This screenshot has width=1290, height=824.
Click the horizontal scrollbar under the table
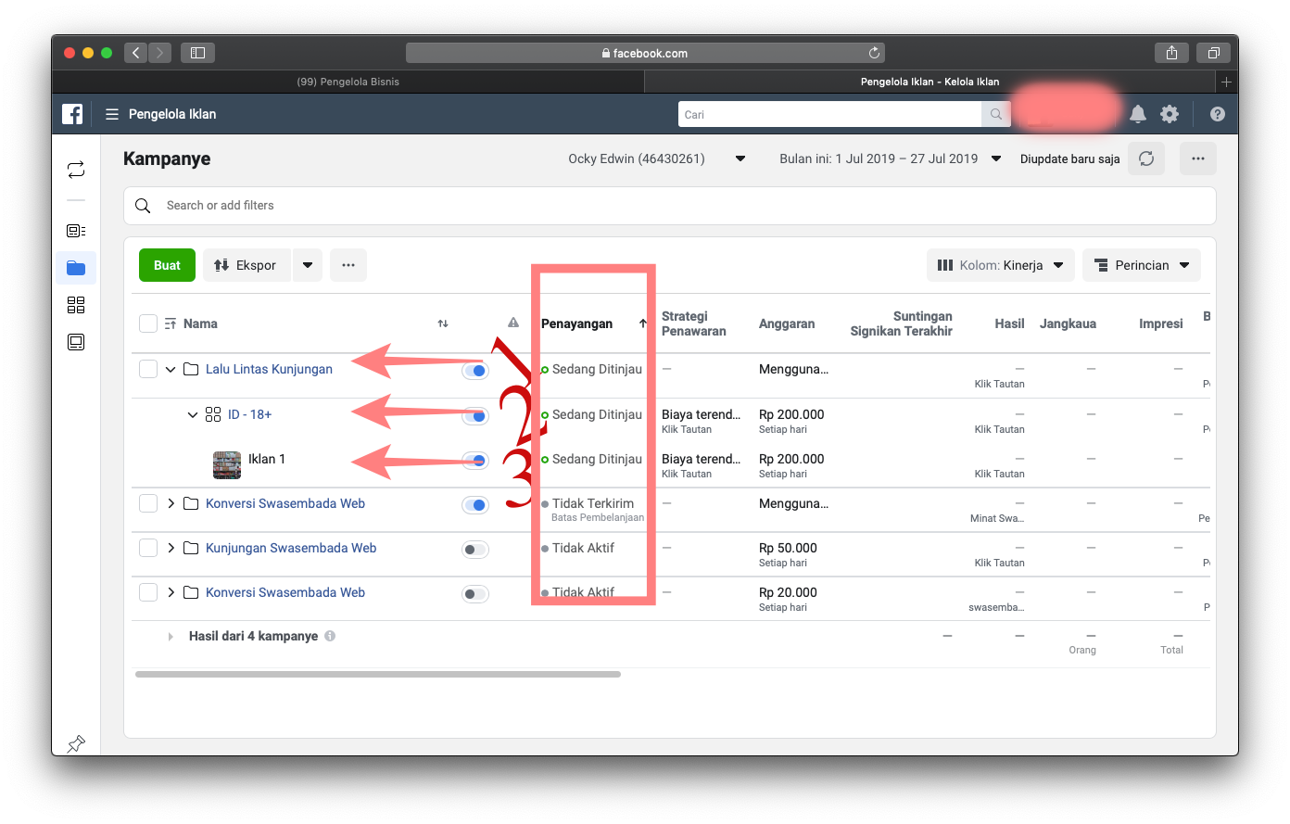click(378, 675)
